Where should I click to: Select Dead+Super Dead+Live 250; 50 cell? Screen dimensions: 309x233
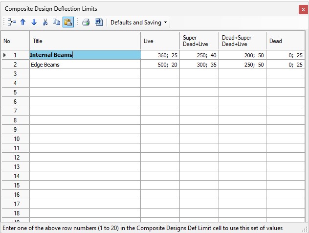click(243, 65)
